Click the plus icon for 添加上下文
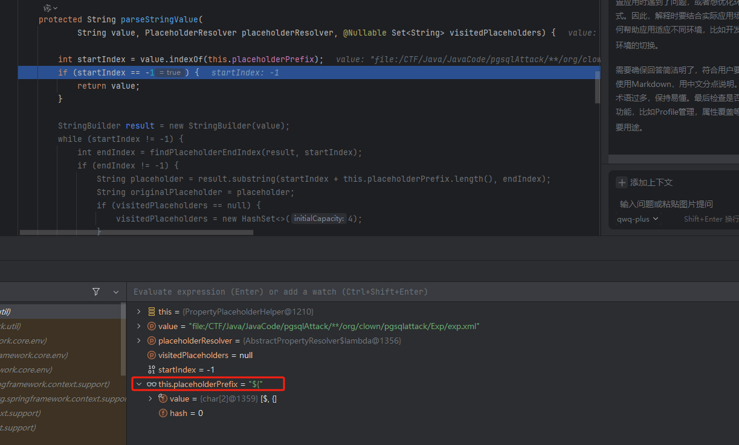 pos(622,182)
